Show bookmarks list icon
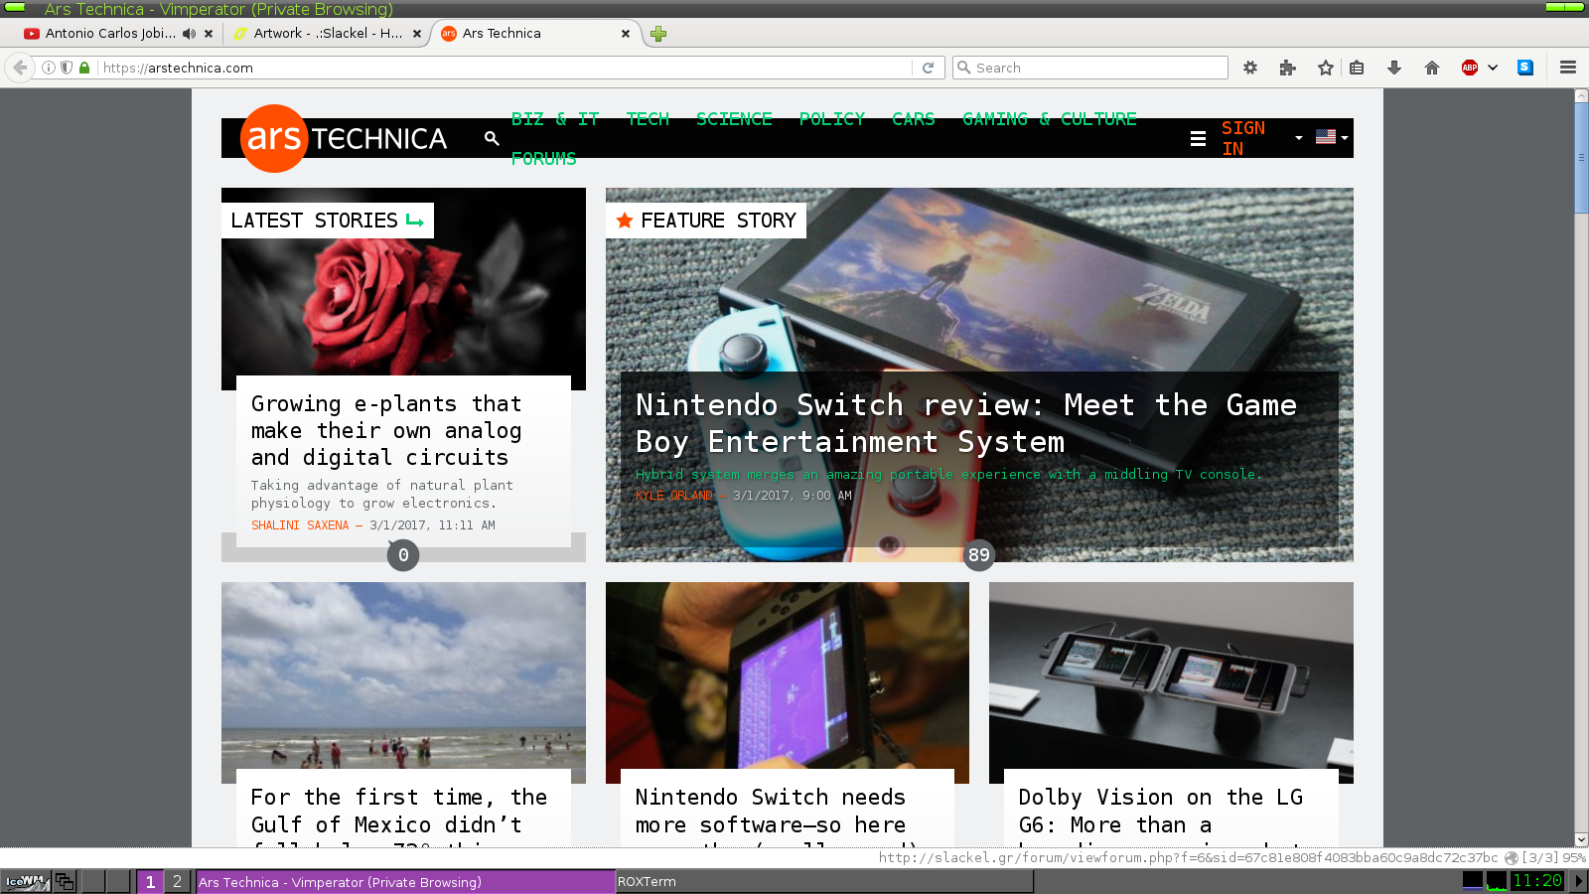 click(1357, 68)
